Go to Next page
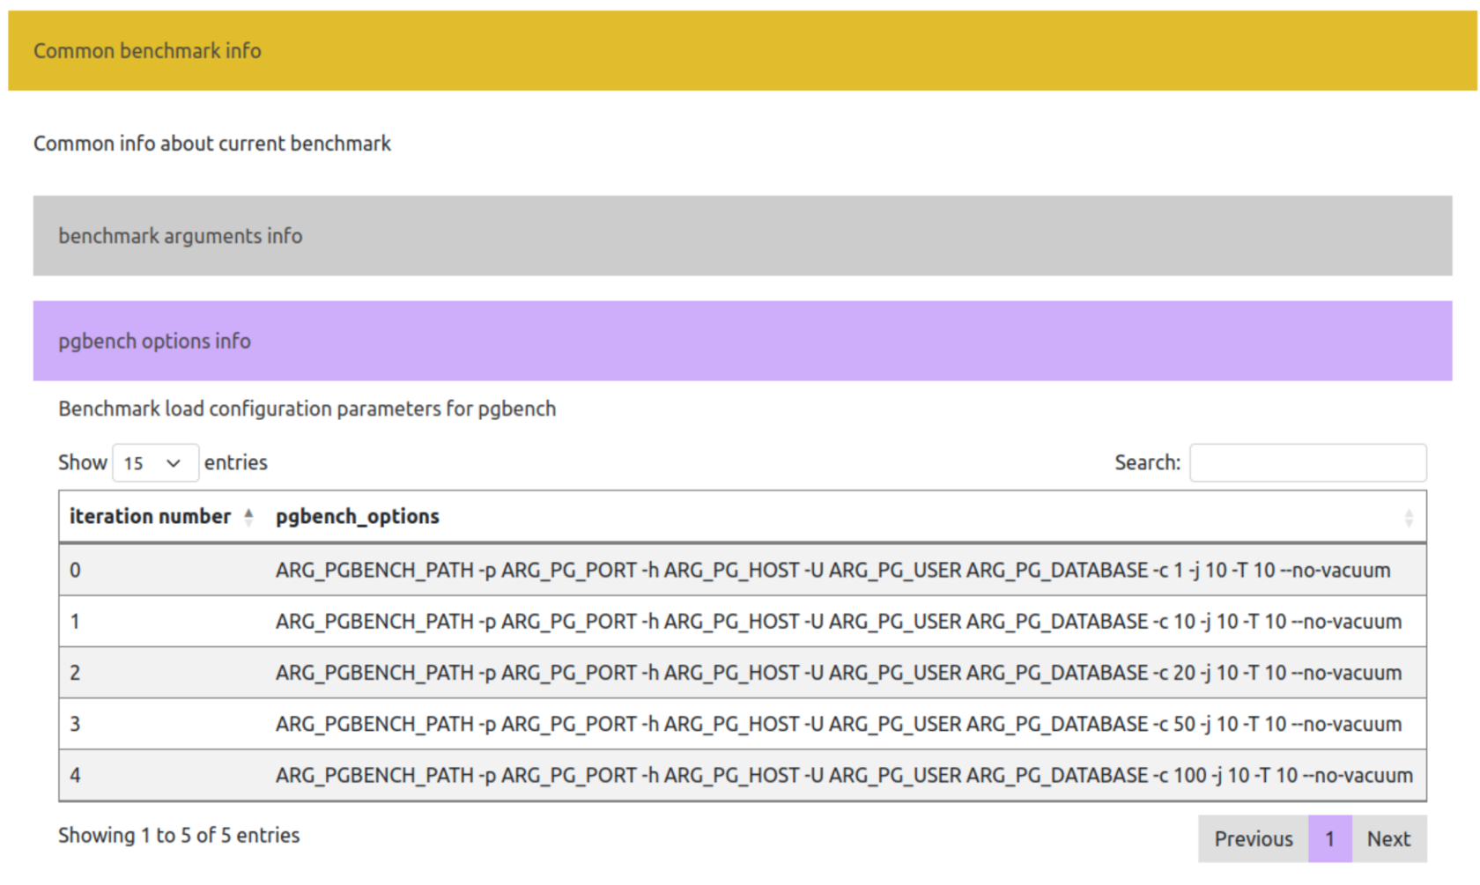This screenshot has height=885, width=1480. click(x=1388, y=839)
